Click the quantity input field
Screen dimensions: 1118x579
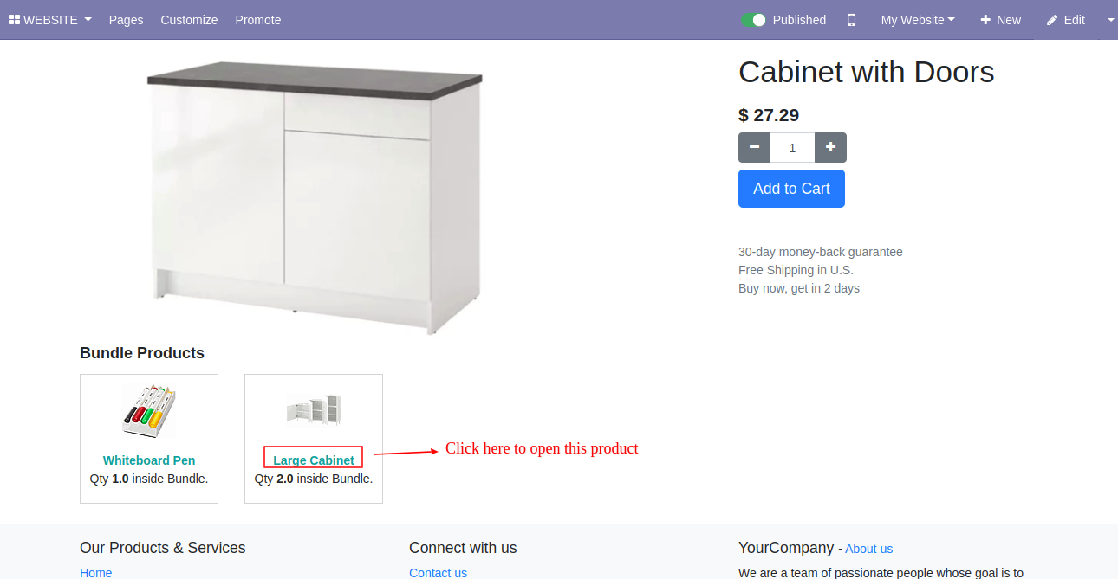click(792, 147)
